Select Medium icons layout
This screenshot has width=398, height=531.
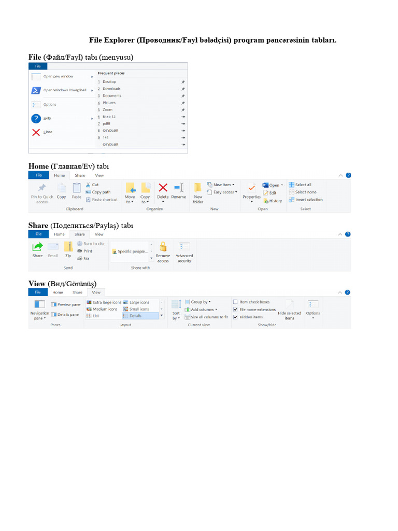coord(102,309)
